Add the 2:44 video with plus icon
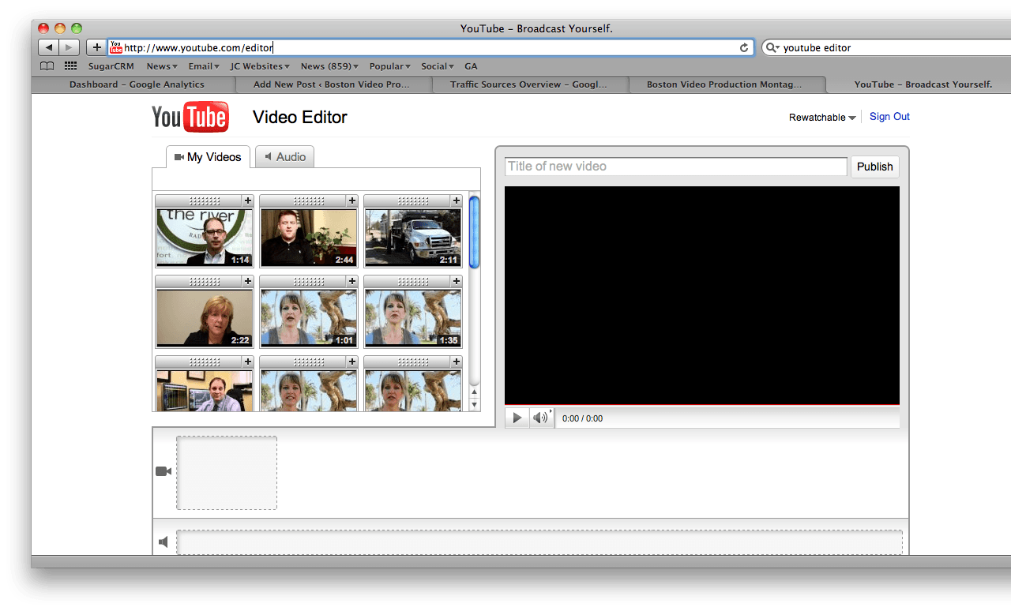This screenshot has width=1011, height=611. (351, 201)
